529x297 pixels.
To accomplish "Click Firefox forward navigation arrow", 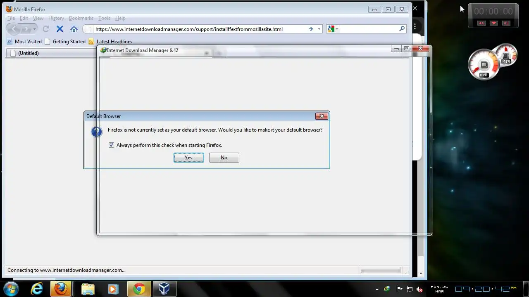I will point(26,29).
